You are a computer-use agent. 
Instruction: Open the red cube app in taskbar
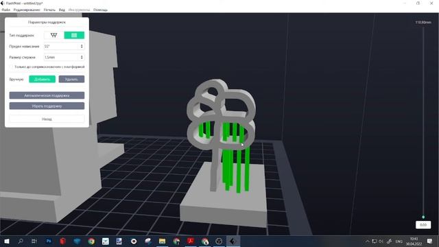point(62,241)
